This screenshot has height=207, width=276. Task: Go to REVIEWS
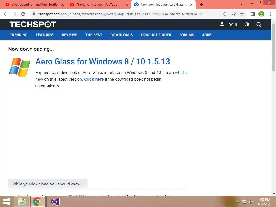69,35
